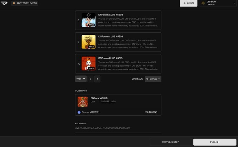The height and width of the screenshot is (147, 238).
Task: Click the orange grid icon in the batch badge
Action: [x=14, y=3]
